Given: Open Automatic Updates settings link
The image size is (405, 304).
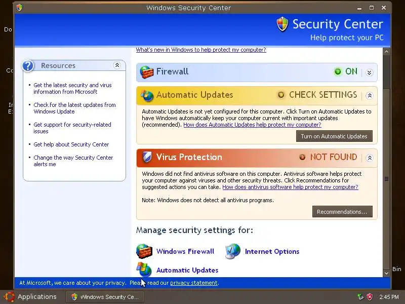Looking at the screenshot, I should pos(187,270).
